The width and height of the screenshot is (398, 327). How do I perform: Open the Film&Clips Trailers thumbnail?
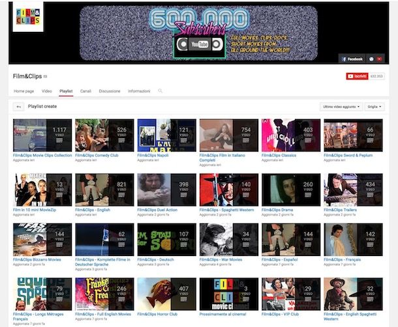click(x=354, y=190)
